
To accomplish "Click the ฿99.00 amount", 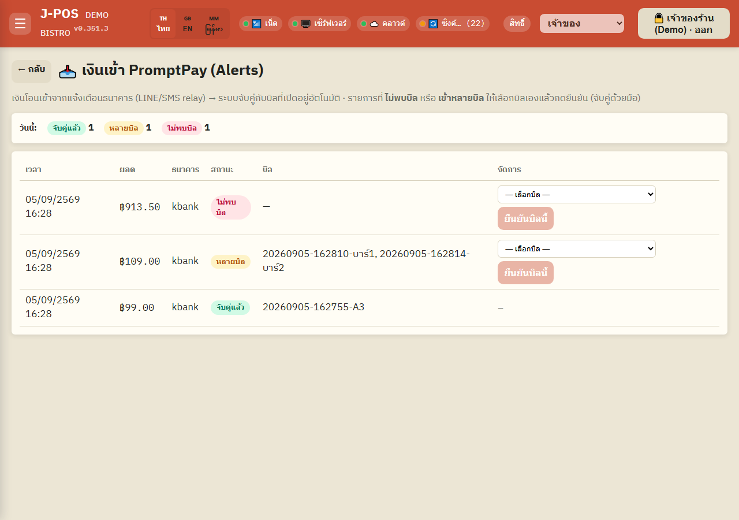I will [137, 307].
